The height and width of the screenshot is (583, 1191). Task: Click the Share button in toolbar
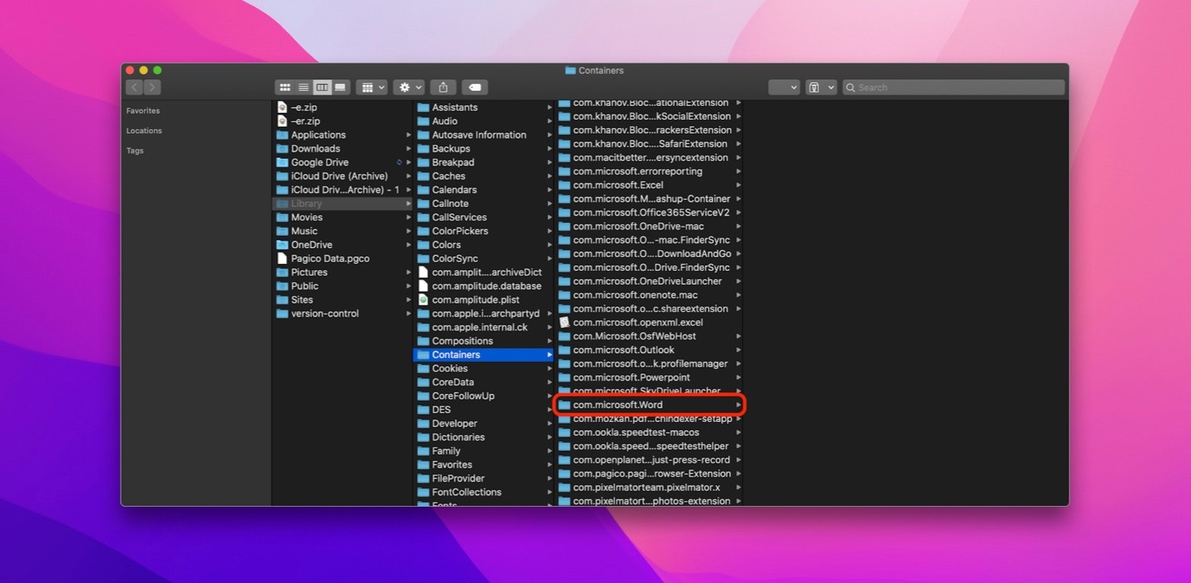click(443, 88)
